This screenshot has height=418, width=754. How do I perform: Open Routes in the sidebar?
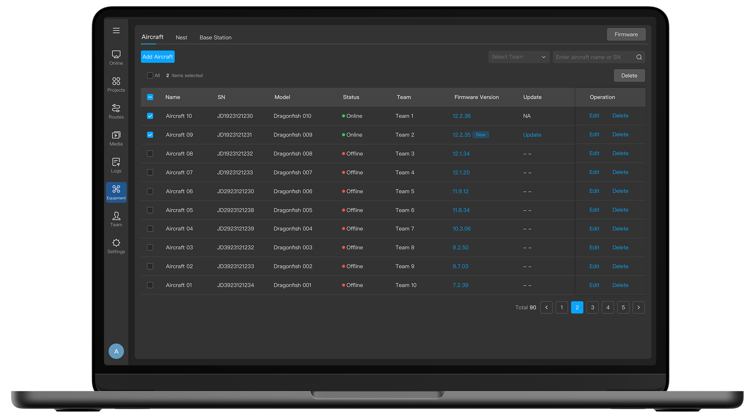click(x=116, y=112)
